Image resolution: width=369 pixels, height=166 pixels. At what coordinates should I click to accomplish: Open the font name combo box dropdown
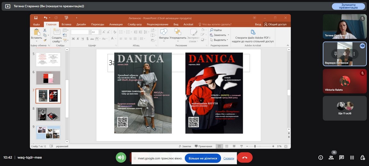pos(90,32)
